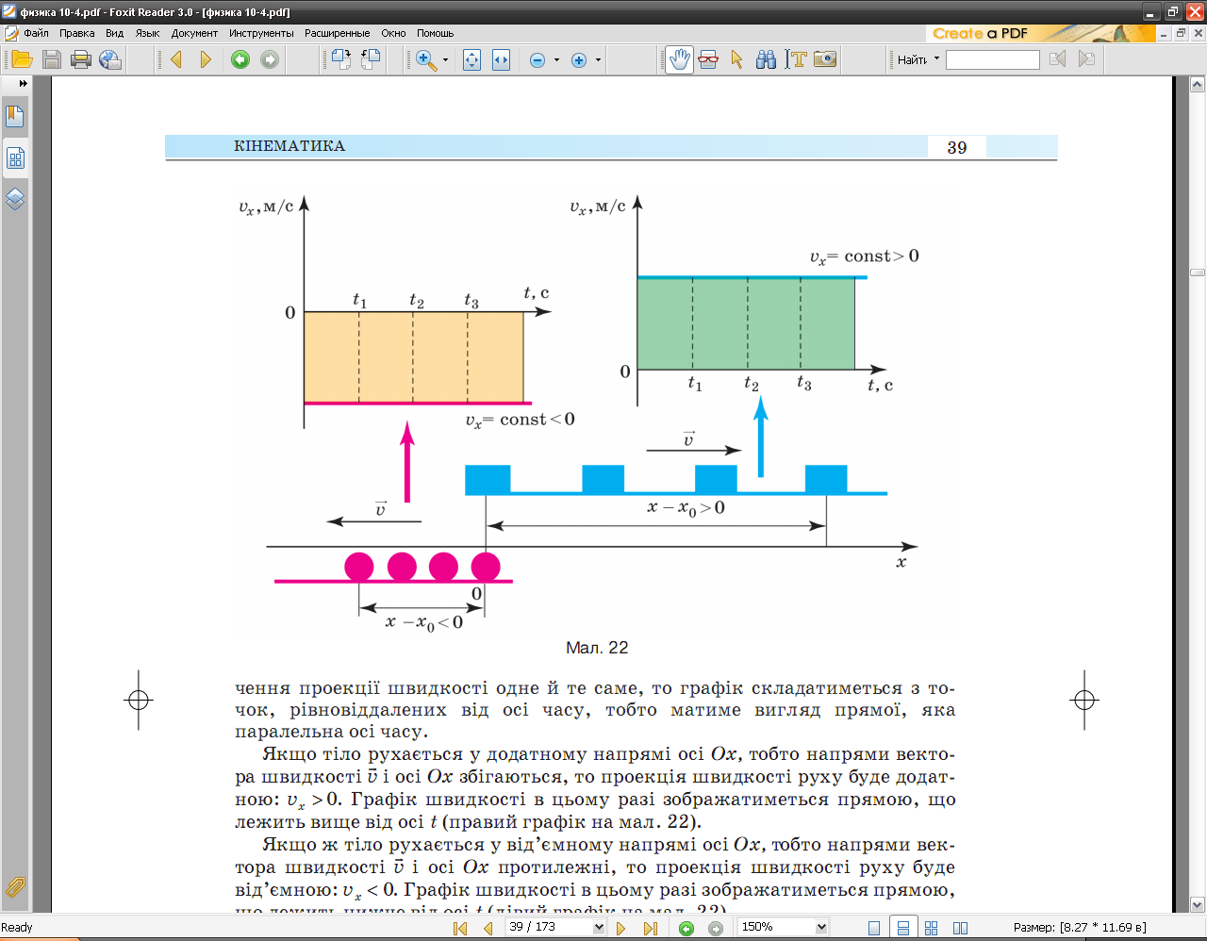Enable Continuous page layout mode

pyautogui.click(x=902, y=928)
